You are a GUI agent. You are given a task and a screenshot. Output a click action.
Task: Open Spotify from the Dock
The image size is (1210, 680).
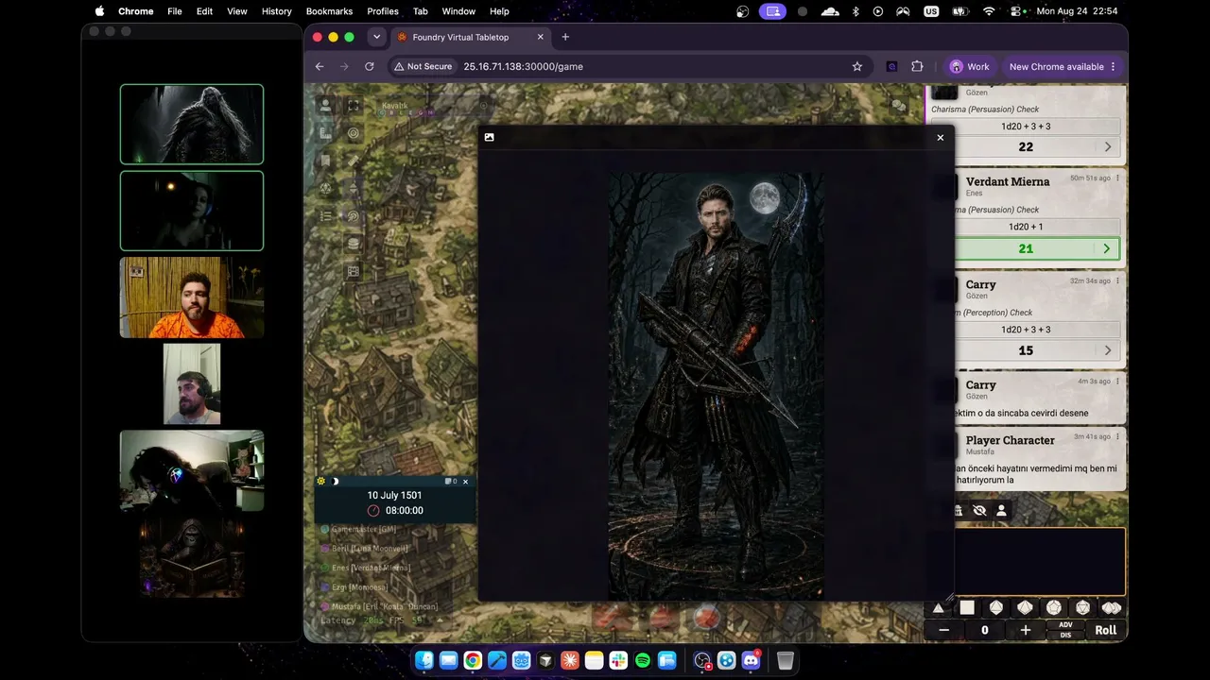(643, 660)
